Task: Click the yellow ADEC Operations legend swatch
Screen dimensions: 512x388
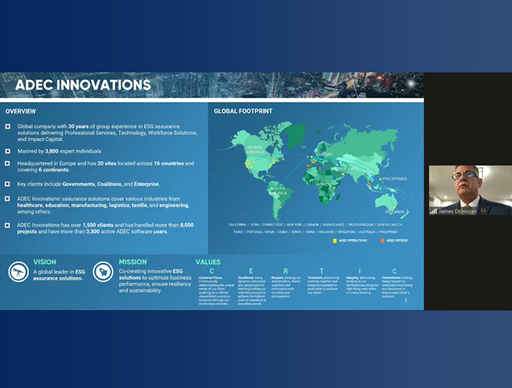Action: 335,241
